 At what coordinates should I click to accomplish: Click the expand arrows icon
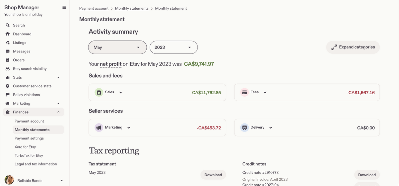[334, 47]
